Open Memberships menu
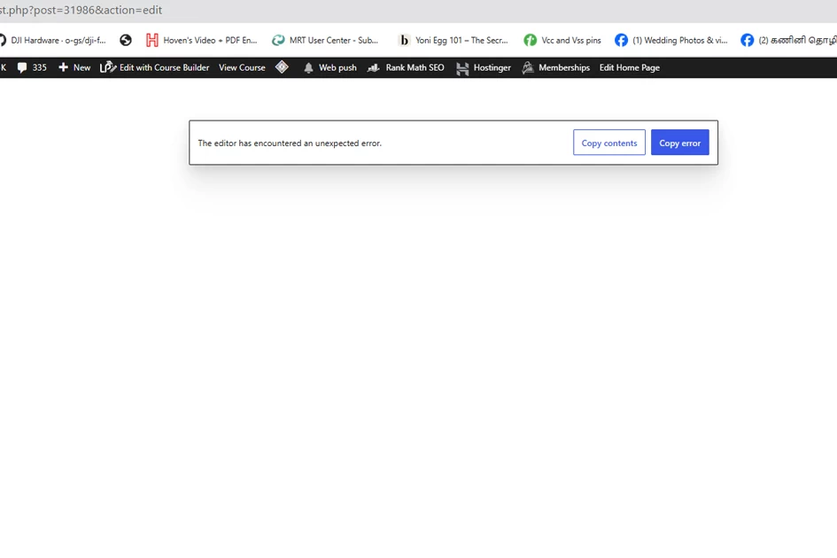 [x=555, y=68]
